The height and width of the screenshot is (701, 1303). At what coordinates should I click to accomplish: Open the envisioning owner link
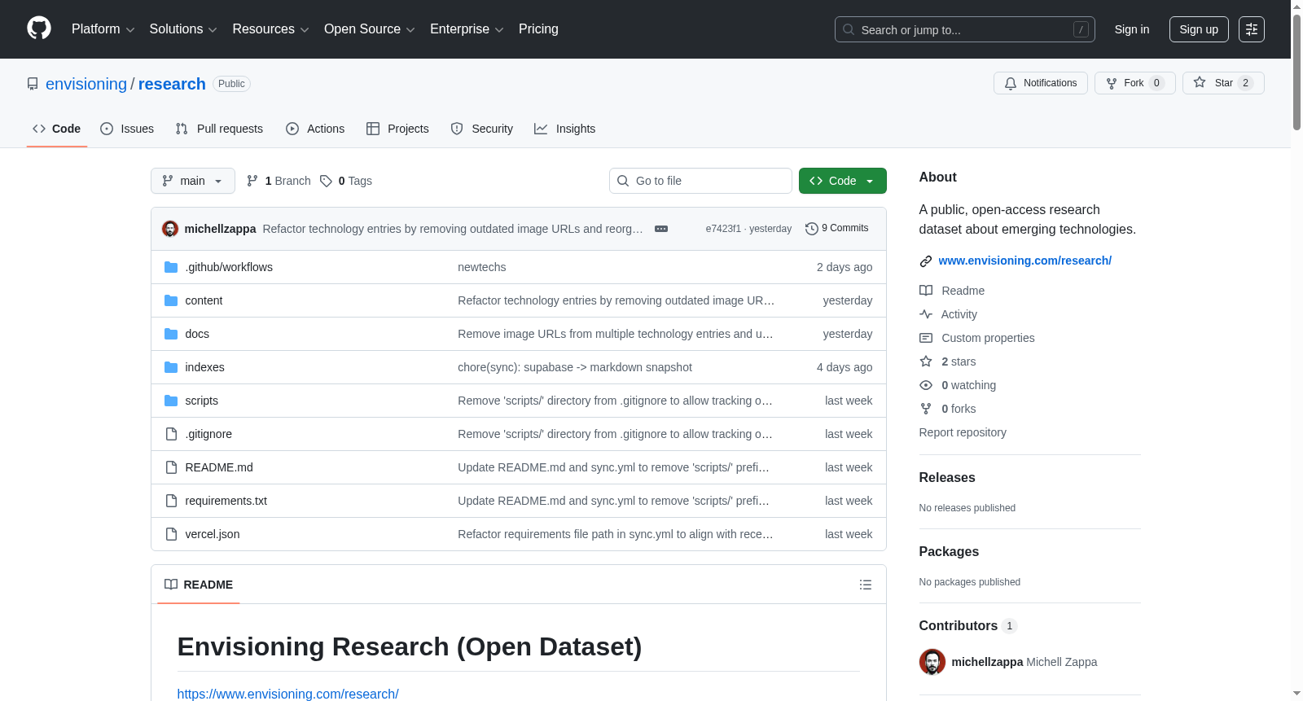pyautogui.click(x=86, y=84)
